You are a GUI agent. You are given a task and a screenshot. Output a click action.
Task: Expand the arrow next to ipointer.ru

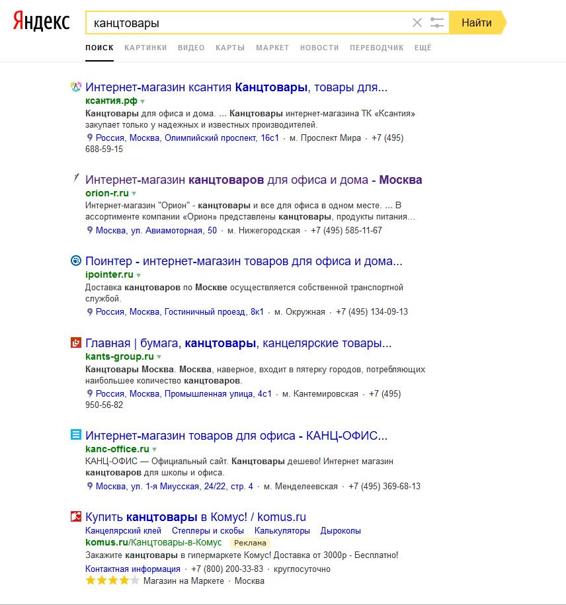(138, 276)
